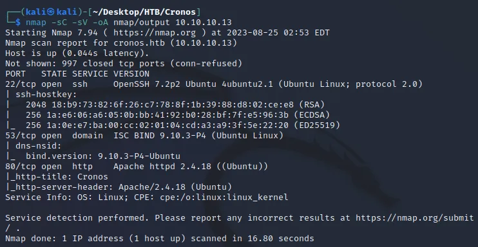
Task: Click the bind.version 9.10.3-P4-Ubuntu text
Action: click(103, 156)
